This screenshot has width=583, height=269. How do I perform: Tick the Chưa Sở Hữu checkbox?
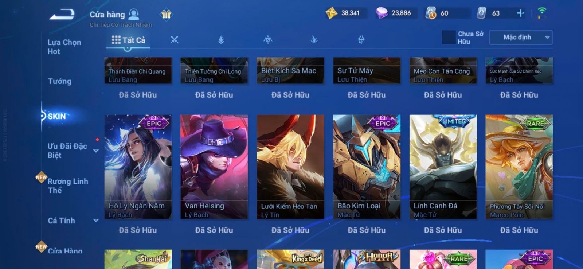pyautogui.click(x=449, y=37)
